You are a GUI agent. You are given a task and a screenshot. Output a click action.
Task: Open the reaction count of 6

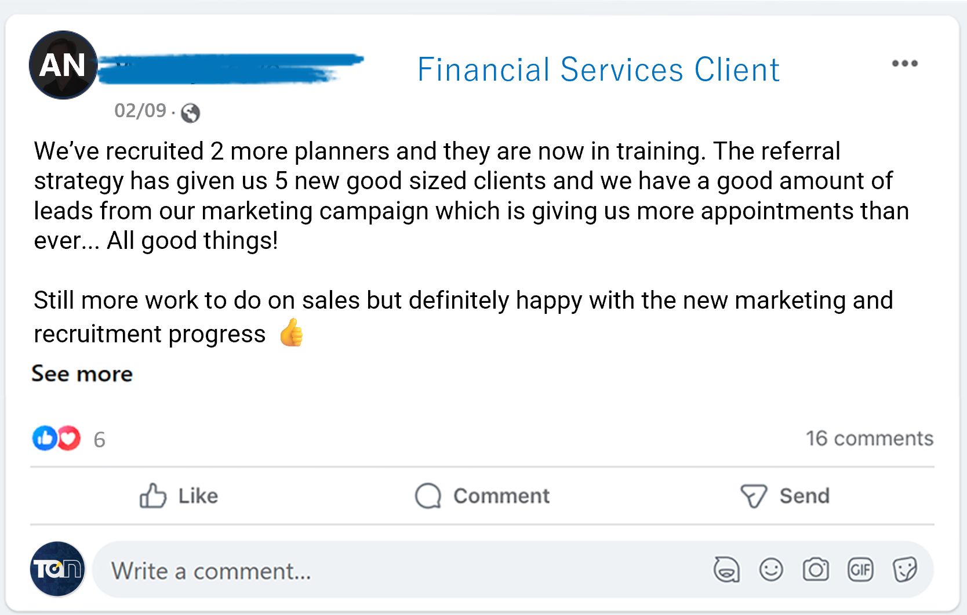100,440
